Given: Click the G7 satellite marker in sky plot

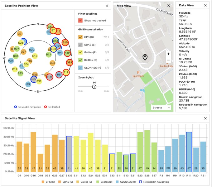Looking at the screenshot, I should click(20, 33).
